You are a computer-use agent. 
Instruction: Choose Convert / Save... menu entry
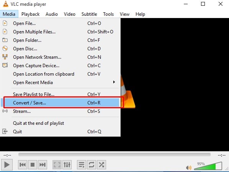tap(60, 103)
